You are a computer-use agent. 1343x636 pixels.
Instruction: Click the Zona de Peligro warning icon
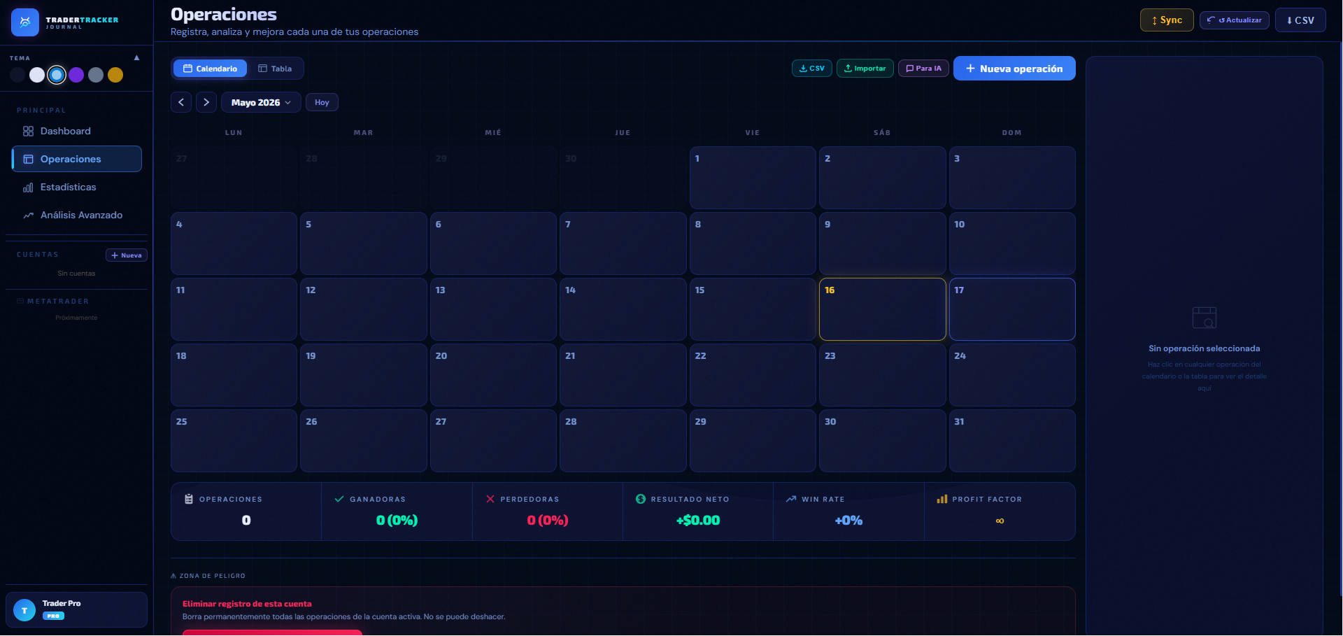(x=173, y=576)
